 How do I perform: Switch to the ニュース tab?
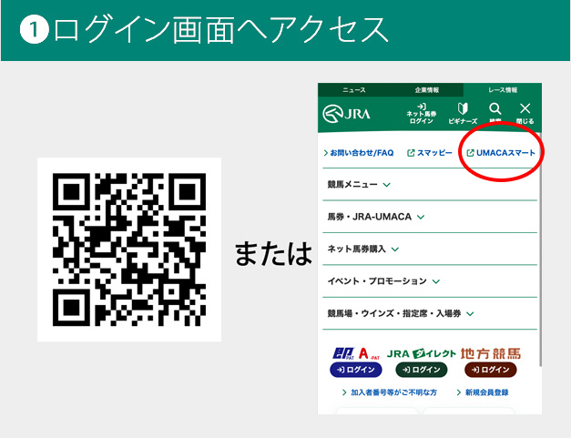pyautogui.click(x=353, y=90)
